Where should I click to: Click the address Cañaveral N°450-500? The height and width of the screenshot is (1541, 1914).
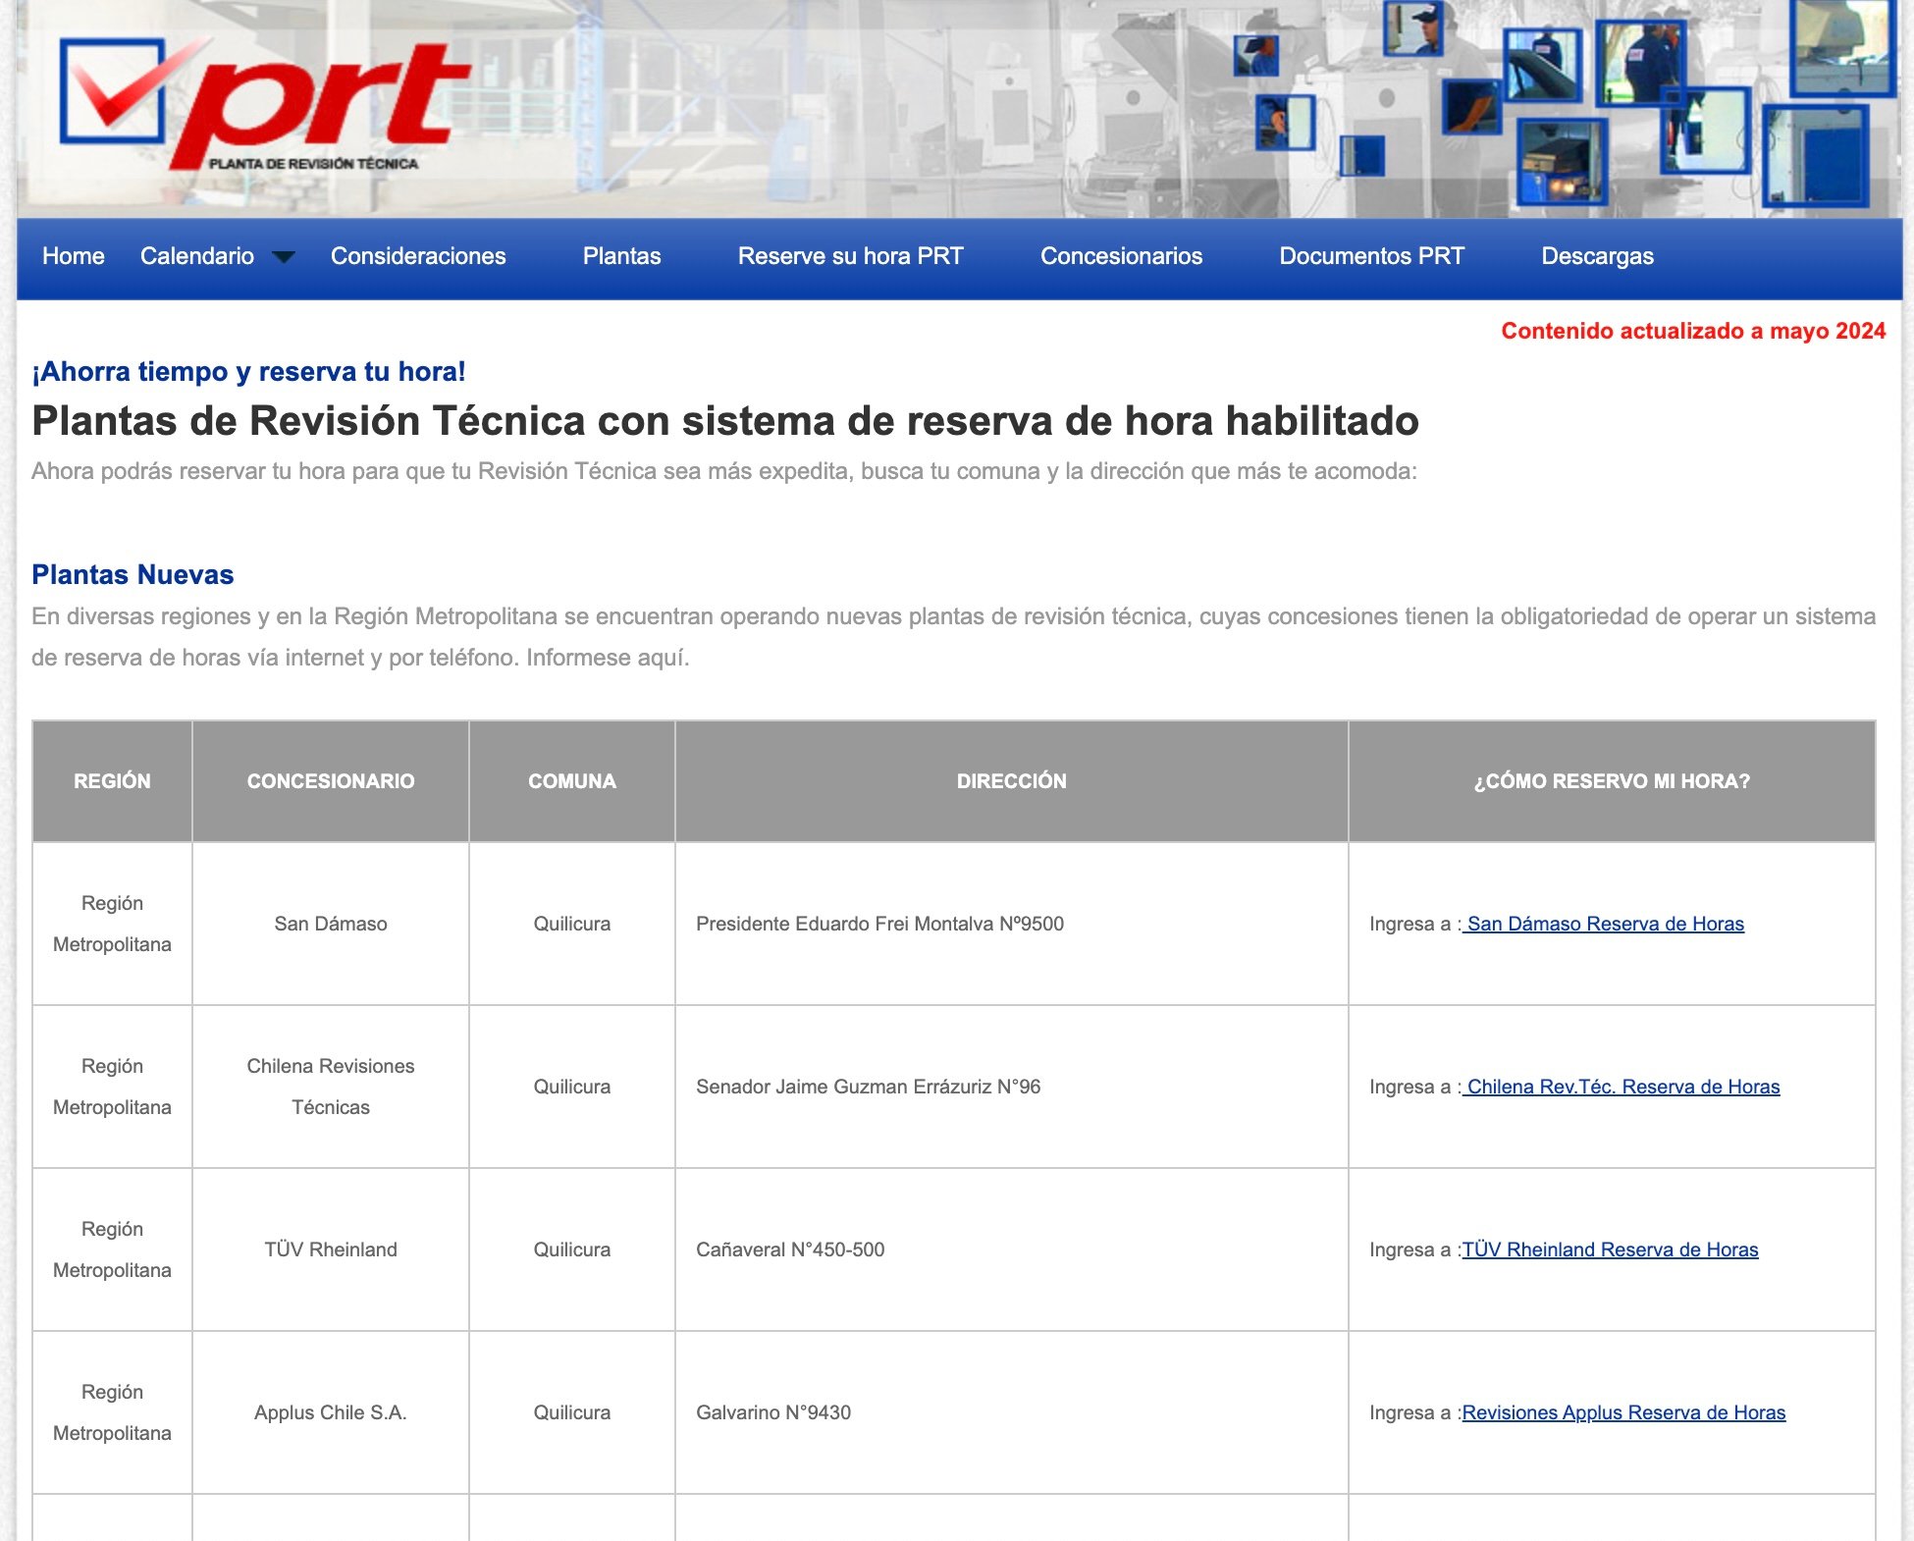coord(790,1249)
